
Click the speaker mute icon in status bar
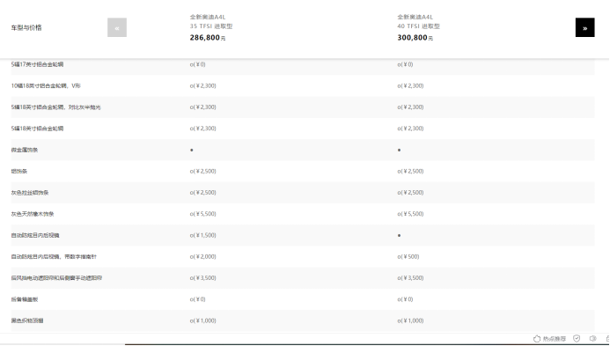[593, 339]
